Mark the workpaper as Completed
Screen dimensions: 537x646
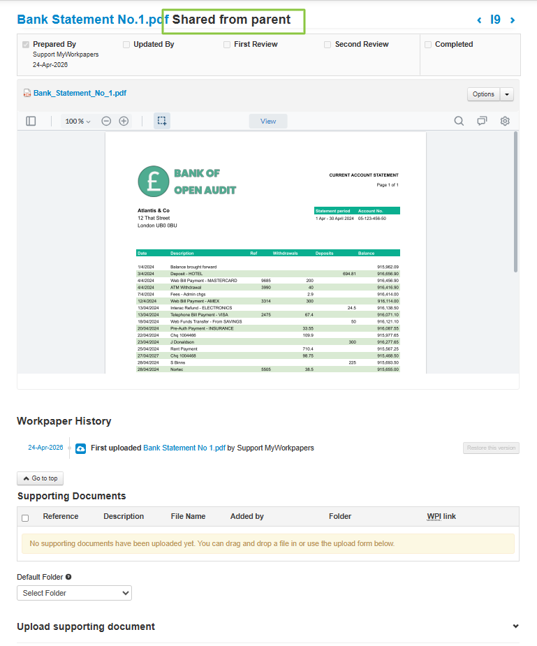(428, 45)
